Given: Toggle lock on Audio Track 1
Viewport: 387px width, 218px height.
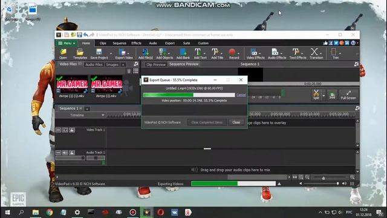Looking at the screenshot, I should point(72,153).
